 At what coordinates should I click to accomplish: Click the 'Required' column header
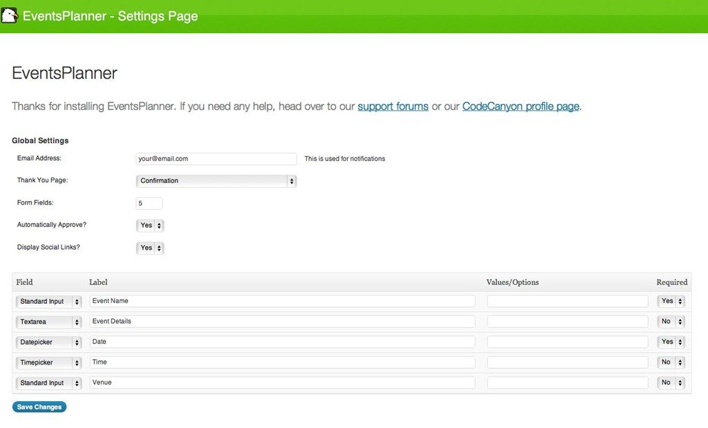click(672, 282)
